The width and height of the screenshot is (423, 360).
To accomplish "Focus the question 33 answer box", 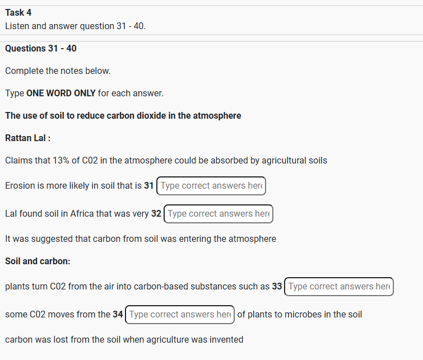I will 339,287.
